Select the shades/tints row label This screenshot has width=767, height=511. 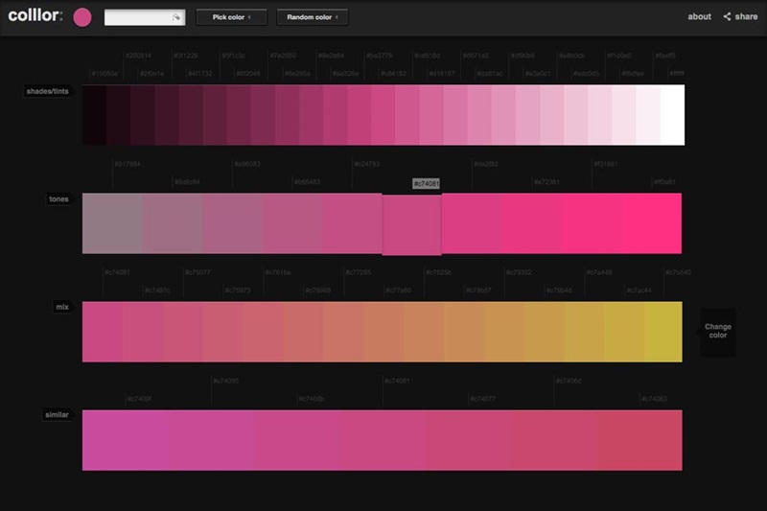(x=48, y=91)
